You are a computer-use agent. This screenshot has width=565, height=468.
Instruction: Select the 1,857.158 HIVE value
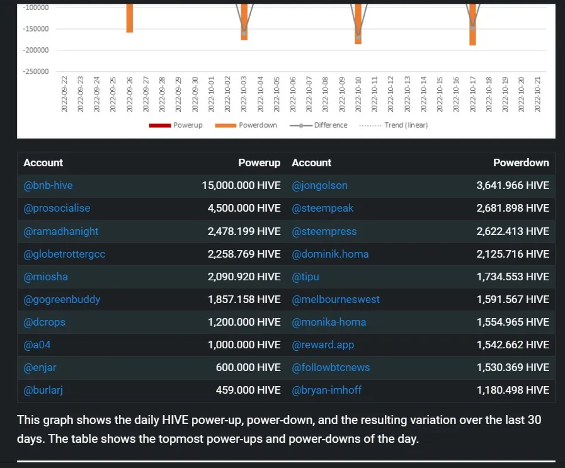point(244,299)
